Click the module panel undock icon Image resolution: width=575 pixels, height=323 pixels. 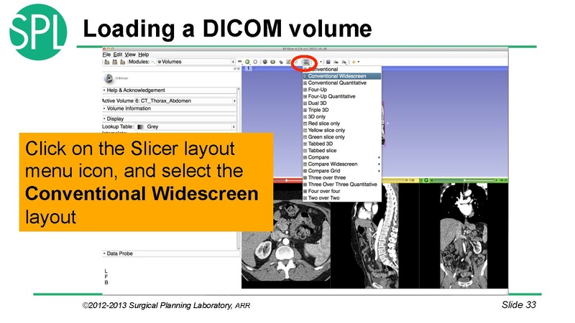(x=235, y=69)
